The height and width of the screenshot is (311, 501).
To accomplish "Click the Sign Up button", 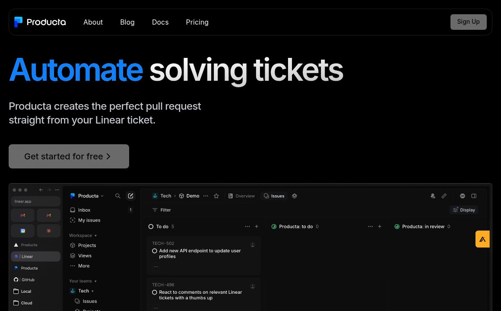I will point(468,22).
